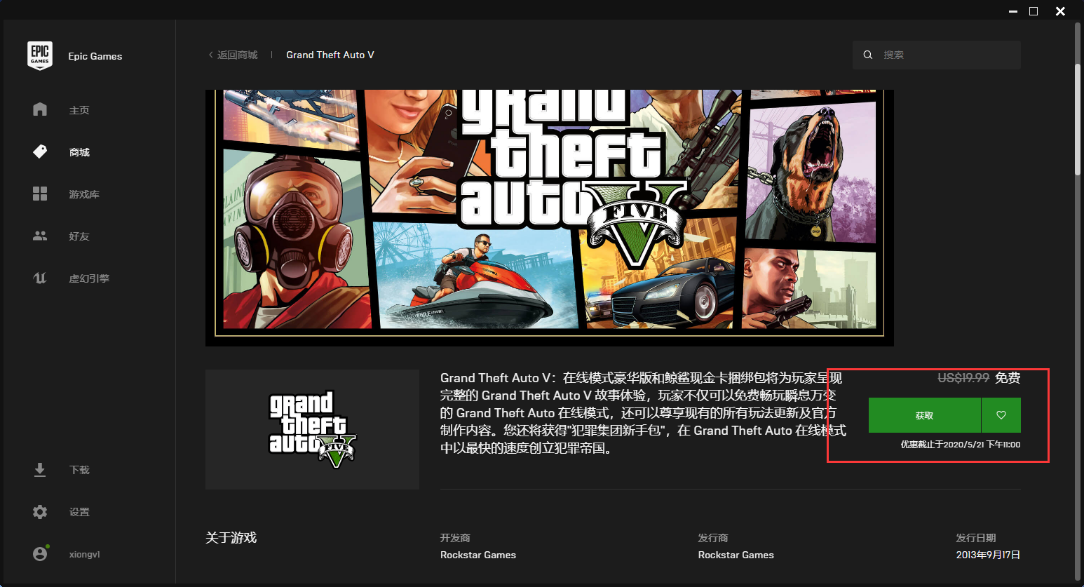The image size is (1084, 587).
Task: Click the Rockstar Games developer name
Action: [477, 554]
